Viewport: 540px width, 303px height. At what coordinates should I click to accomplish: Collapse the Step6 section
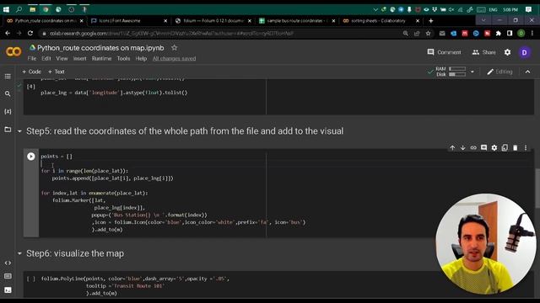19,253
